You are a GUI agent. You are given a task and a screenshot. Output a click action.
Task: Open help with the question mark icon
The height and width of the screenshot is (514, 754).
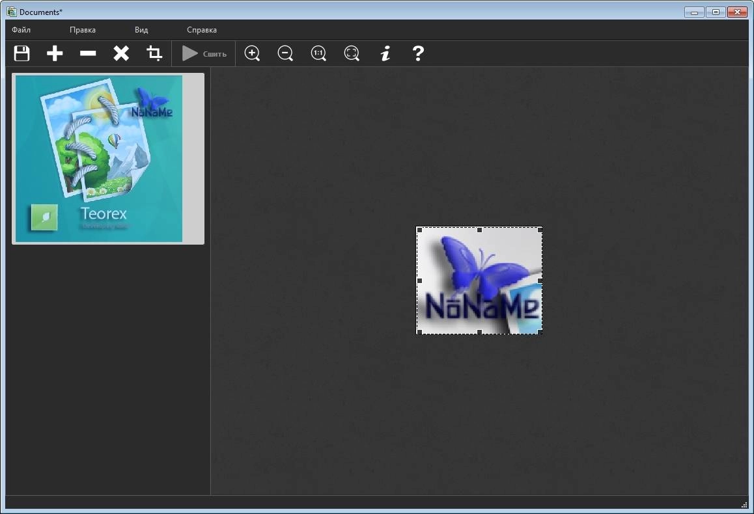(x=419, y=53)
